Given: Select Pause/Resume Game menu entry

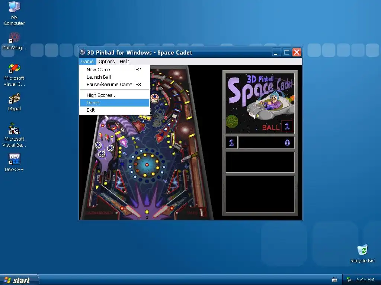Looking at the screenshot, I should 115,85.
